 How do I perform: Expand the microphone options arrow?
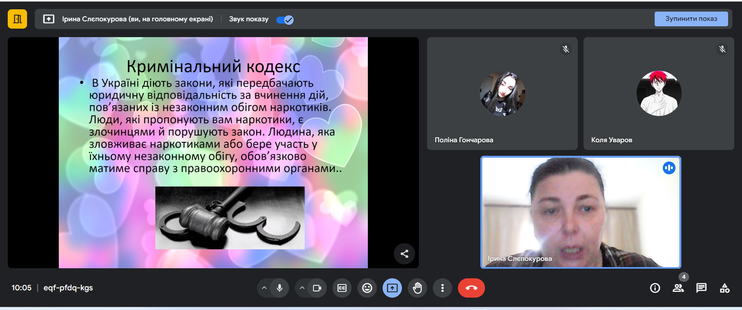tap(264, 288)
